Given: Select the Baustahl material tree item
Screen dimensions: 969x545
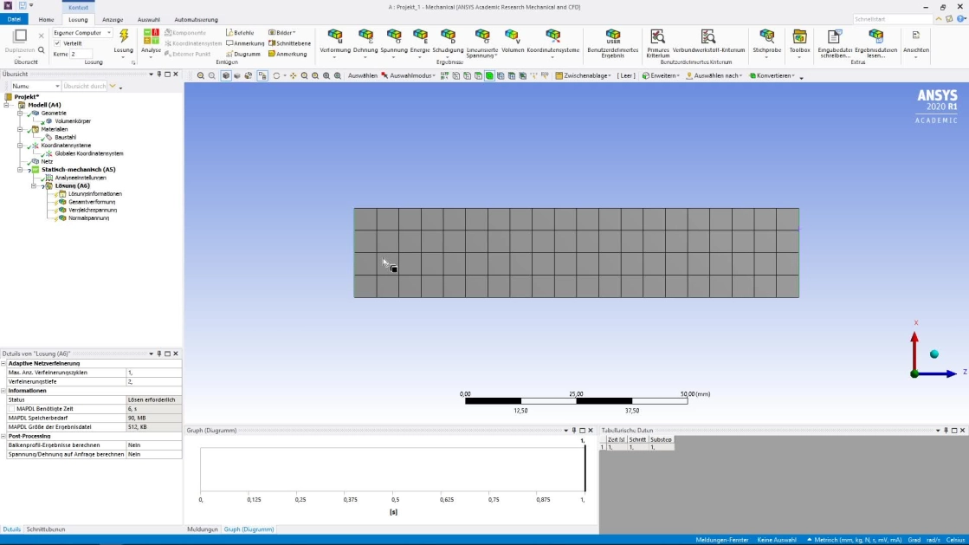Looking at the screenshot, I should (x=66, y=137).
